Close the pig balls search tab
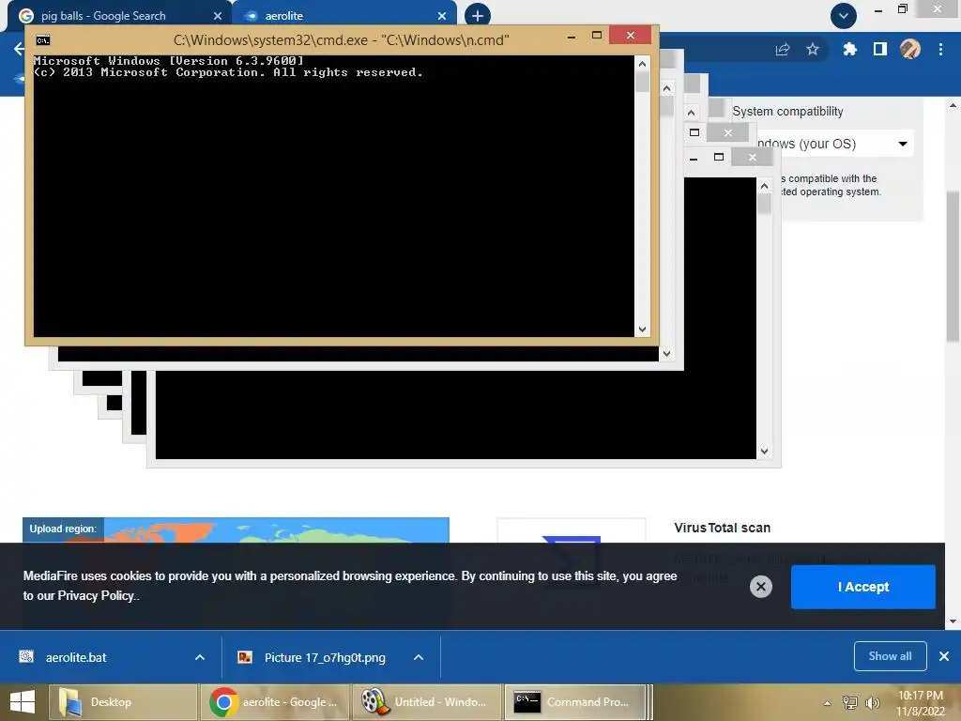The height and width of the screenshot is (721, 961). coord(218,16)
